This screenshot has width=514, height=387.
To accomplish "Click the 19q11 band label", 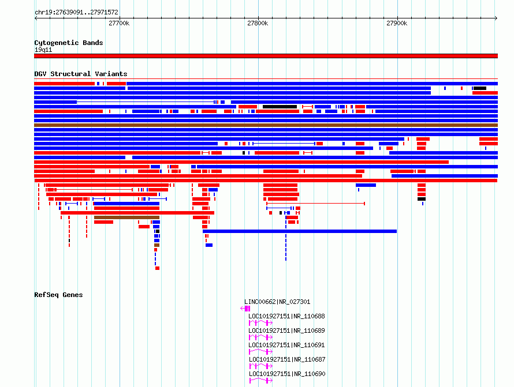I will click(x=43, y=50).
